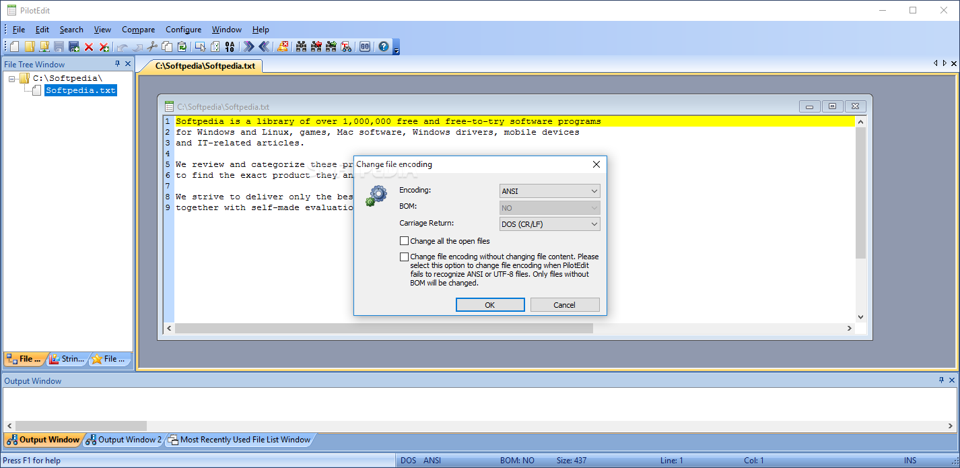Viewport: 960px width, 468px height.
Task: Open Find with plain binoculars icon
Action: 301,46
